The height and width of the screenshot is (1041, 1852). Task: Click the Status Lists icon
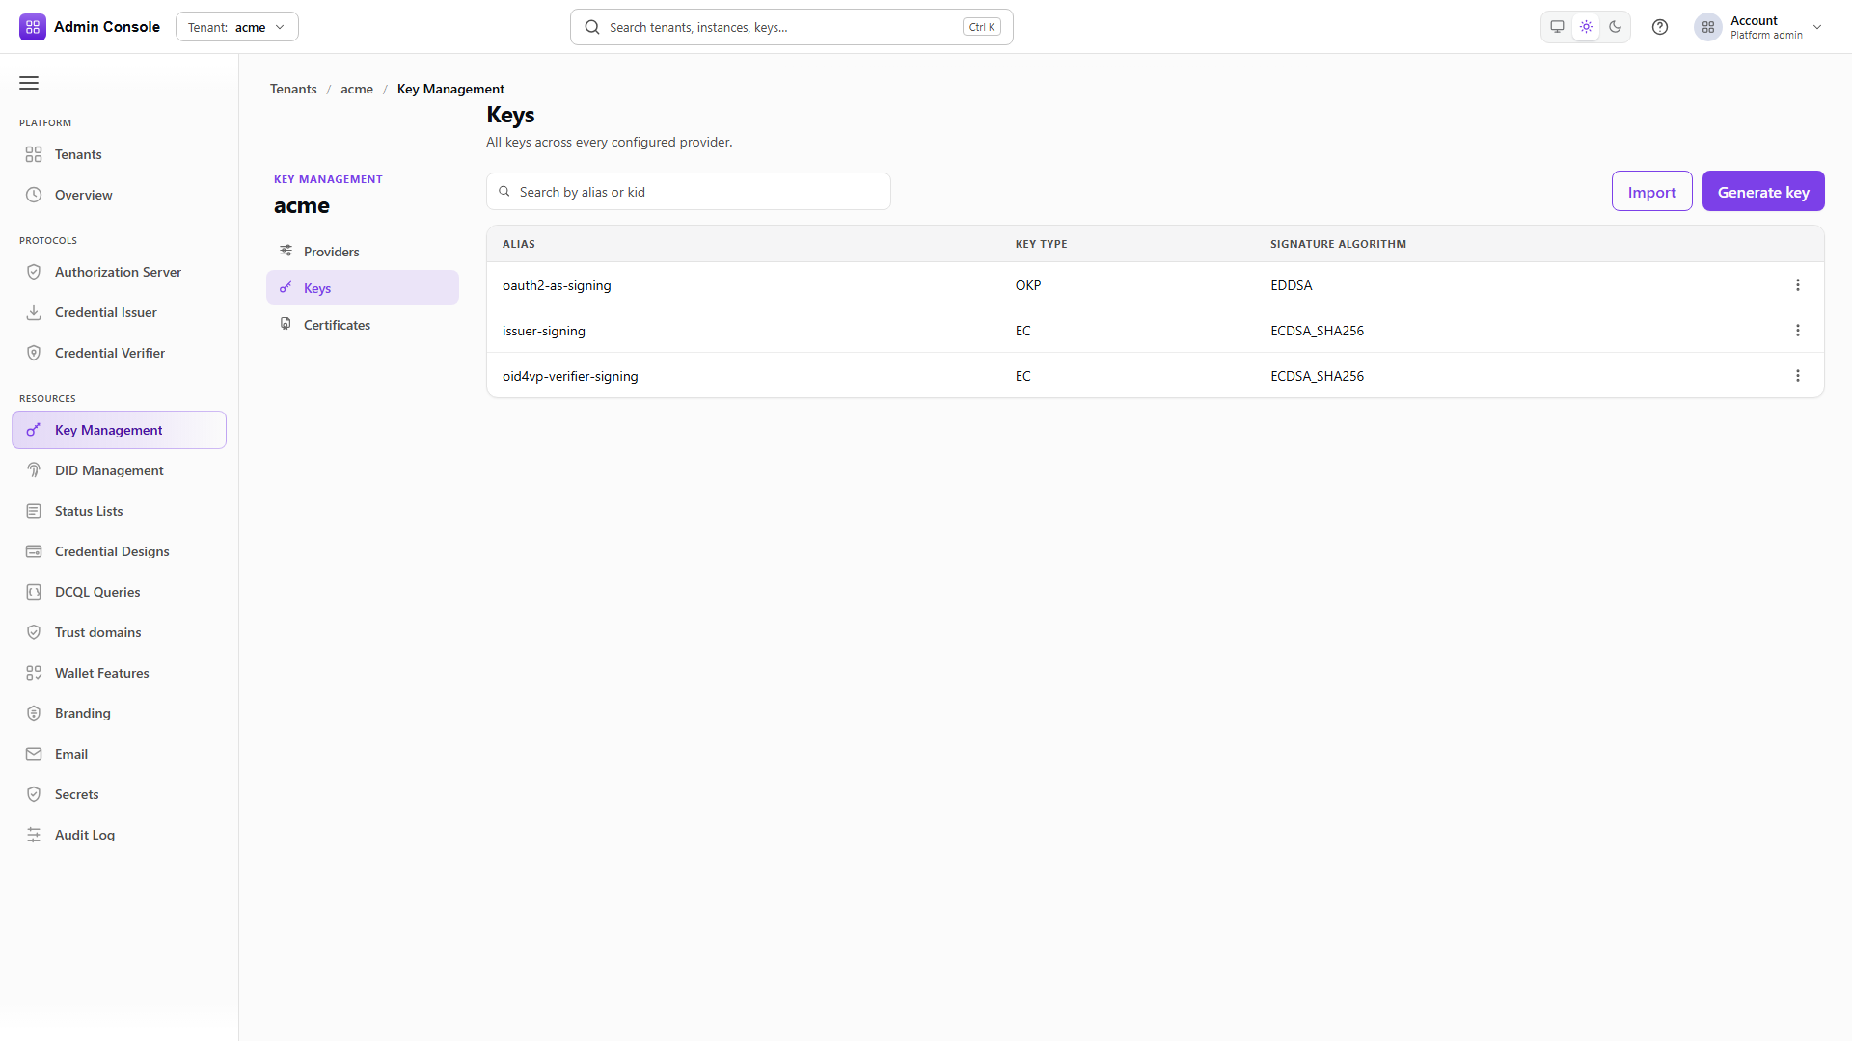pyautogui.click(x=34, y=511)
